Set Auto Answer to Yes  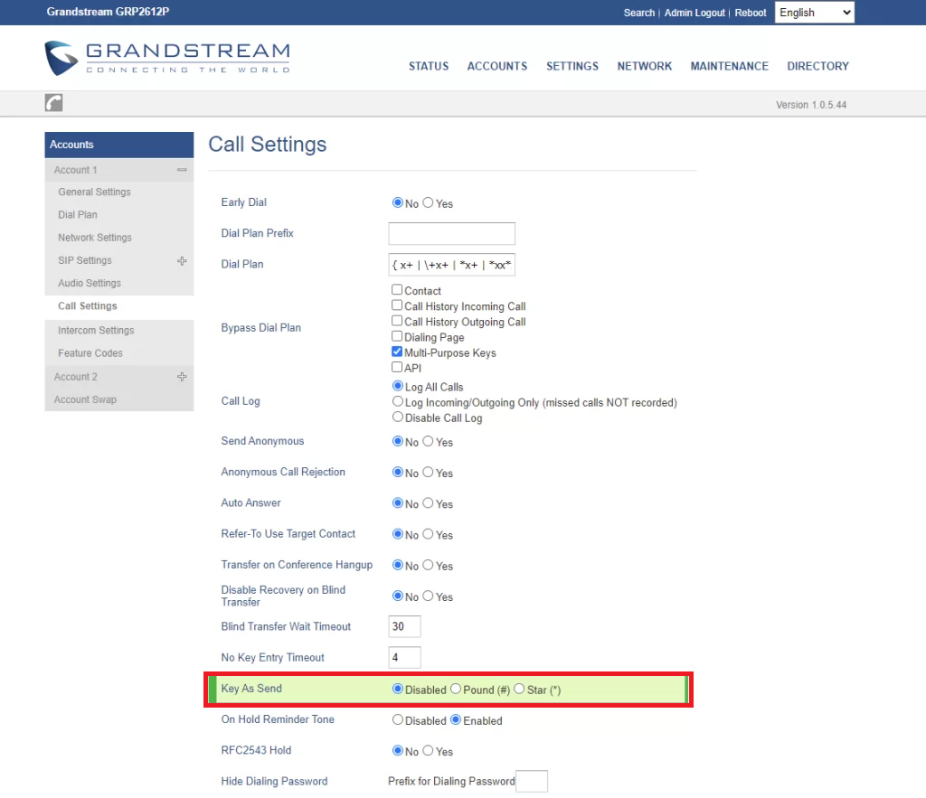coord(429,503)
